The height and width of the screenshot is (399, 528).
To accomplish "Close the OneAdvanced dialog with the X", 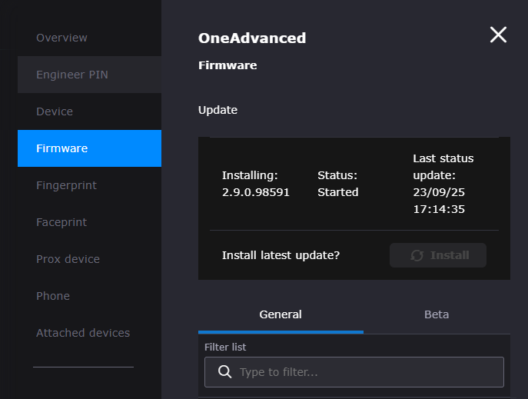I will click(x=498, y=35).
